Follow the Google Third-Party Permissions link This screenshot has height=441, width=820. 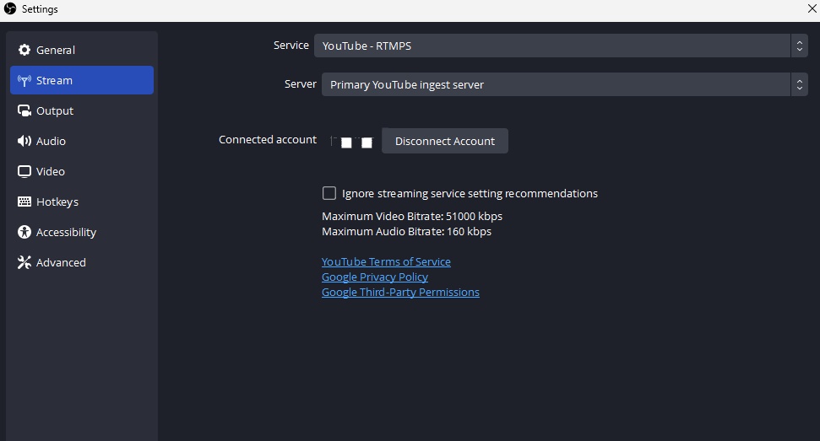tap(400, 293)
